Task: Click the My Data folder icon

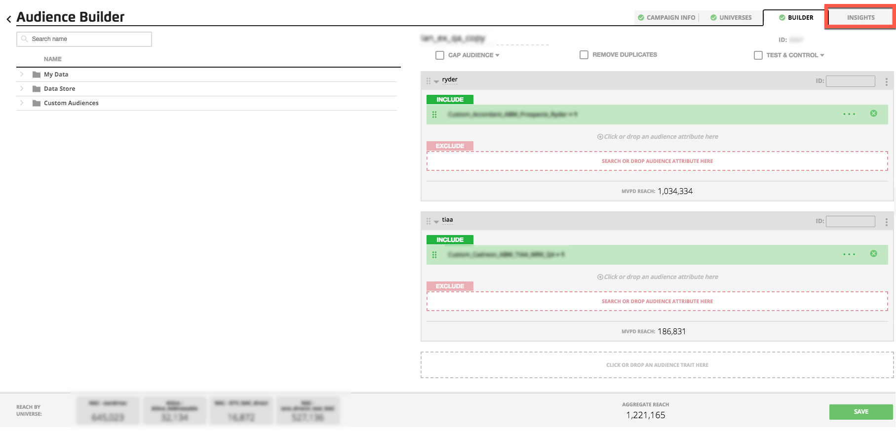Action: click(37, 75)
